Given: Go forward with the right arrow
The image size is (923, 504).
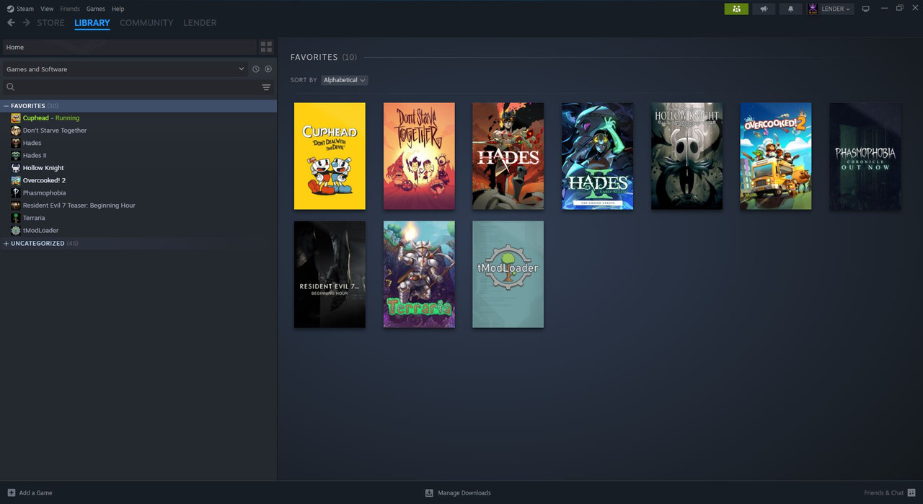Looking at the screenshot, I should point(26,22).
